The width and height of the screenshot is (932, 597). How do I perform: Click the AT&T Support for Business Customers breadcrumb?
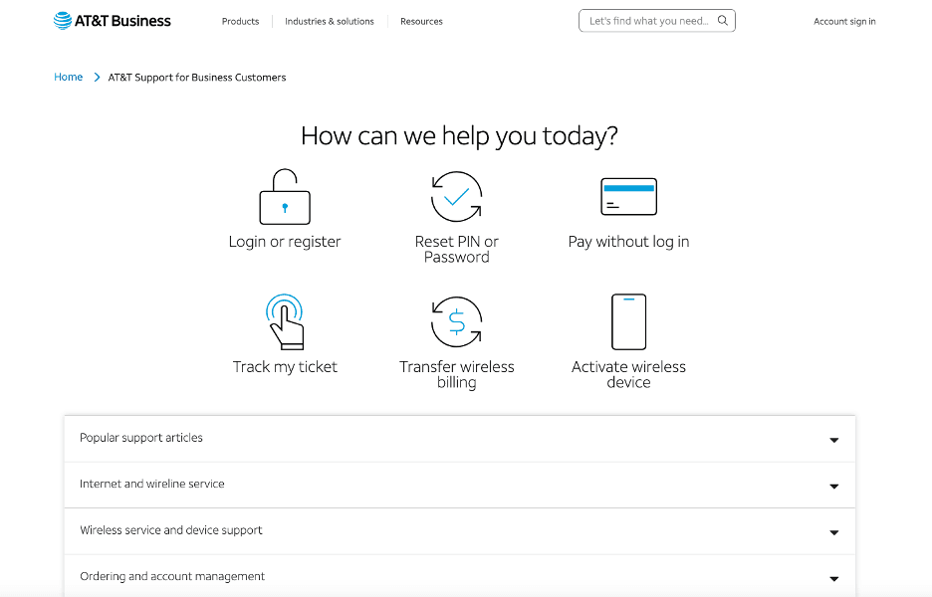pos(196,77)
